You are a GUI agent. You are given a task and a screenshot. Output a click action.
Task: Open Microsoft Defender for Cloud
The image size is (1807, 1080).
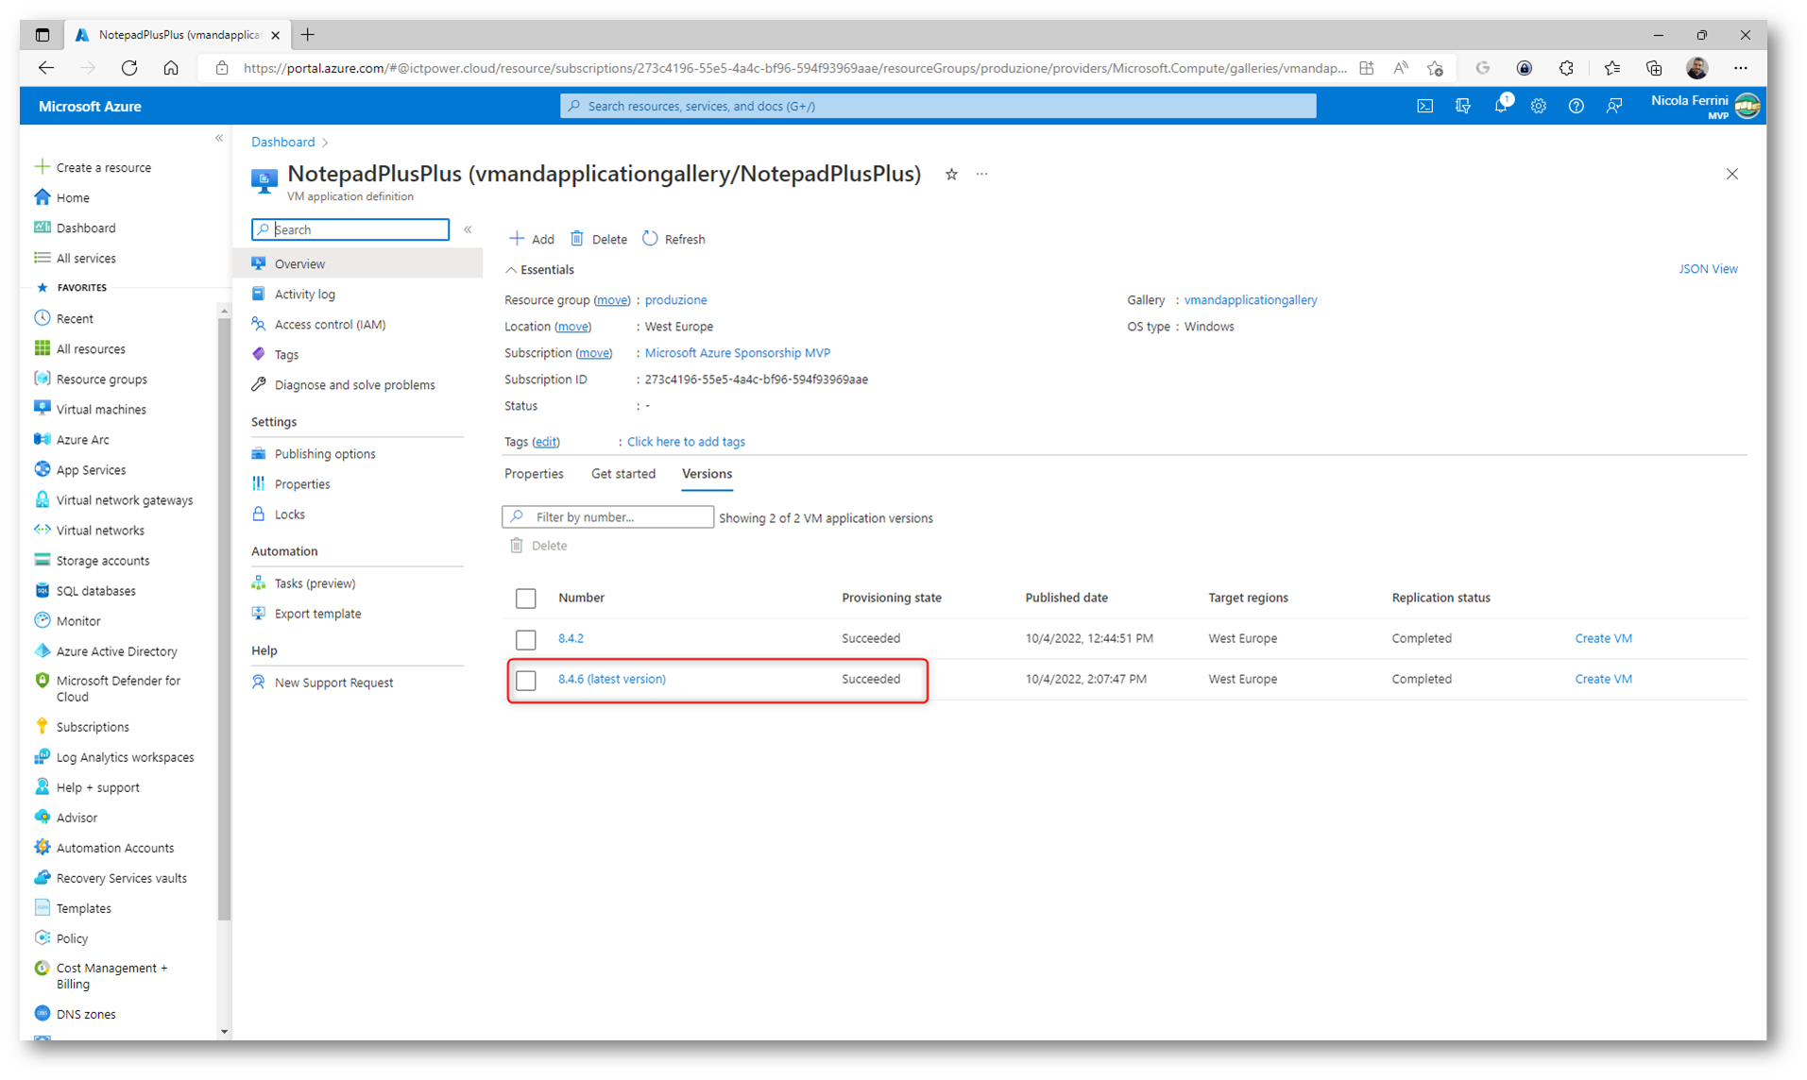(117, 688)
